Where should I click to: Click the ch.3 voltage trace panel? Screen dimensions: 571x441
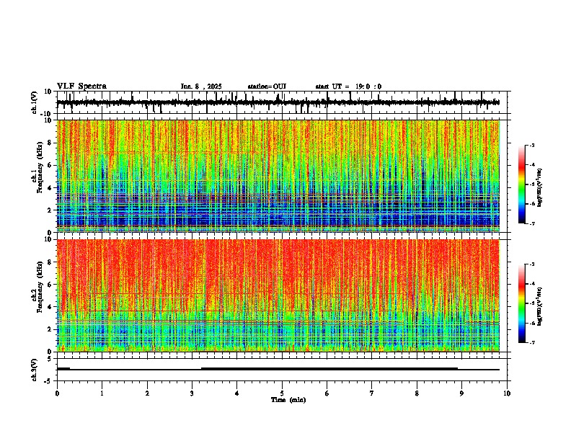click(283, 370)
